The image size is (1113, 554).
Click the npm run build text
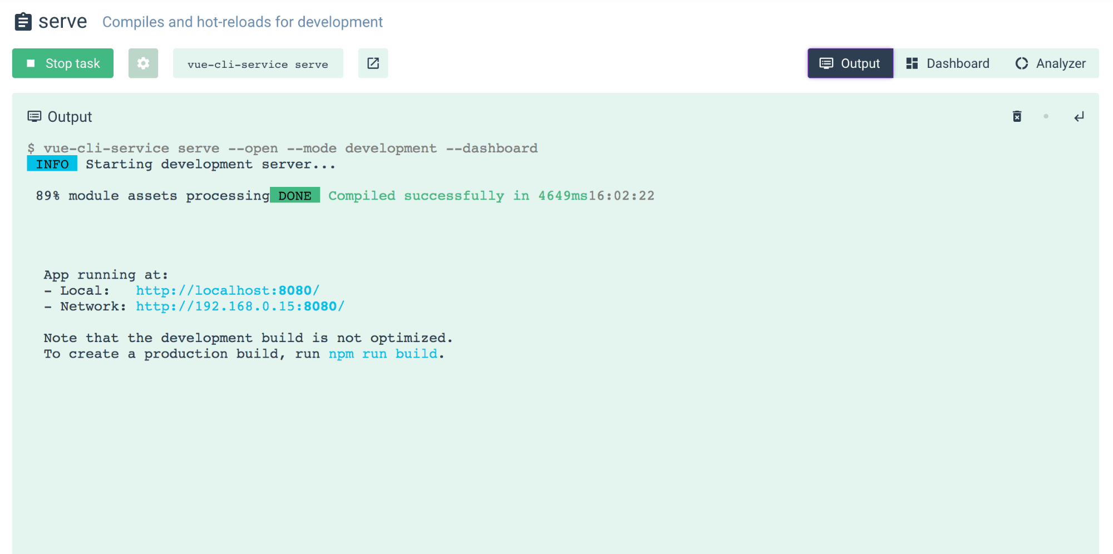[383, 354]
